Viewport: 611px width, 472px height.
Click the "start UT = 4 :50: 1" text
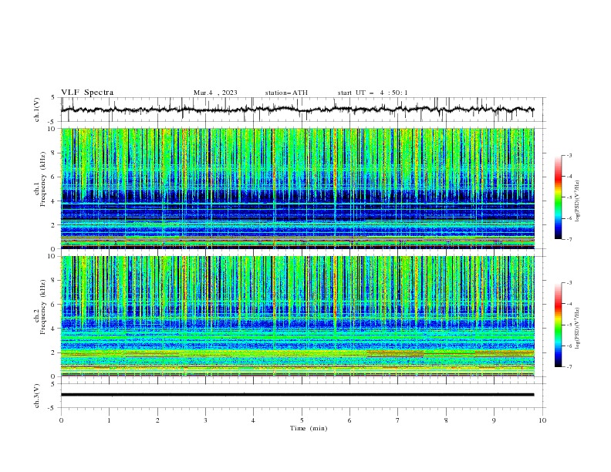373,93
